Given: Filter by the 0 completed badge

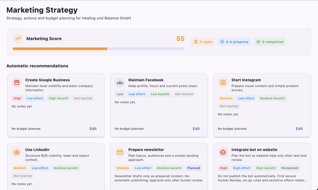Looking at the screenshot, I should coord(270,42).
